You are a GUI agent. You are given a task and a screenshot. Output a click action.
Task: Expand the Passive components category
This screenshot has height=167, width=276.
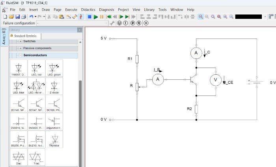[21, 48]
